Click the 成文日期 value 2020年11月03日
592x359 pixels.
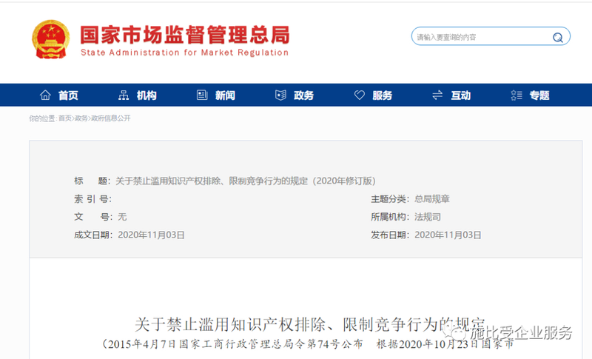coord(151,235)
